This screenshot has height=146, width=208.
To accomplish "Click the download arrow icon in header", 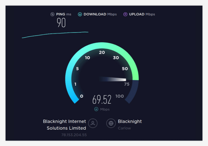I will pos(80,14).
